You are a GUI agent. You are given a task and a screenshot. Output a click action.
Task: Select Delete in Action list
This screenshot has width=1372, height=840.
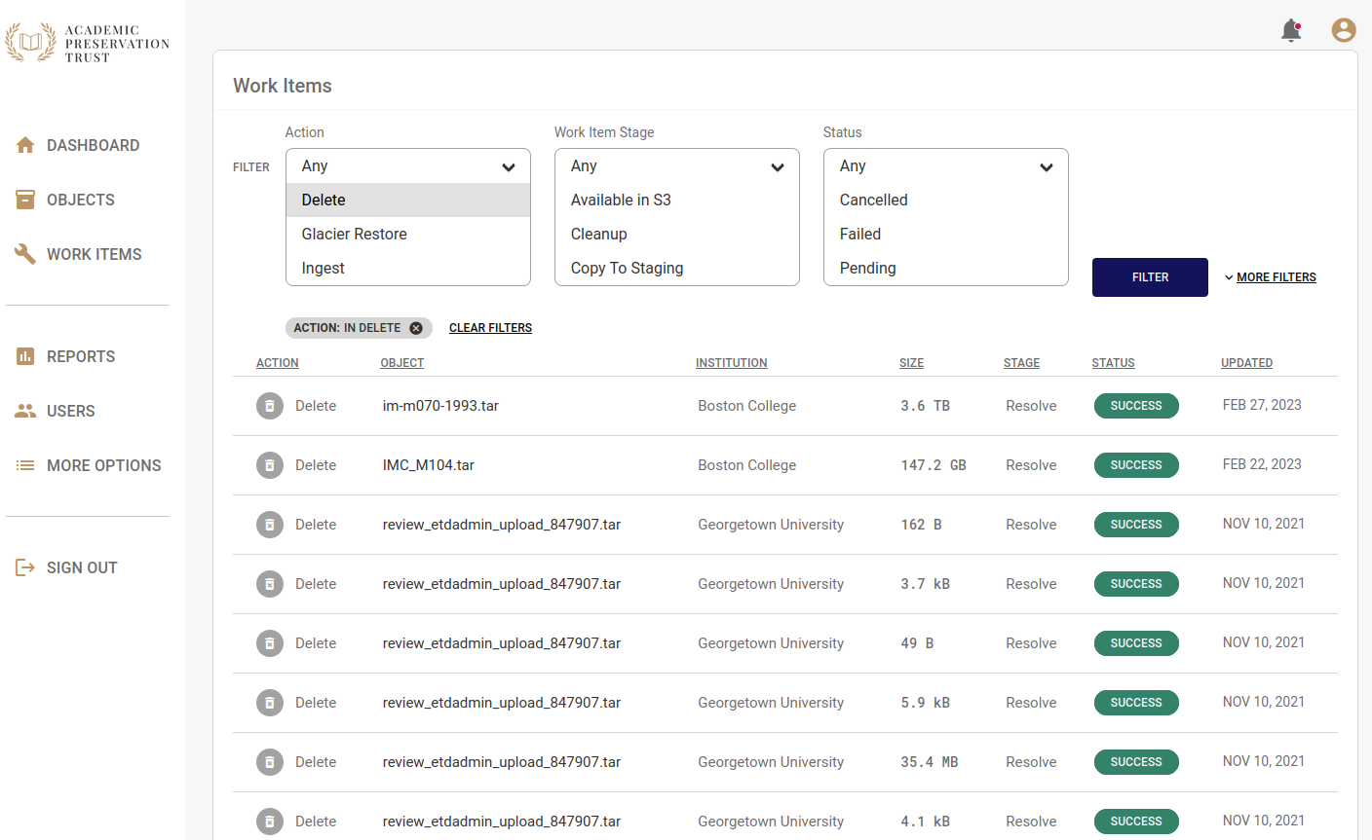coord(408,200)
